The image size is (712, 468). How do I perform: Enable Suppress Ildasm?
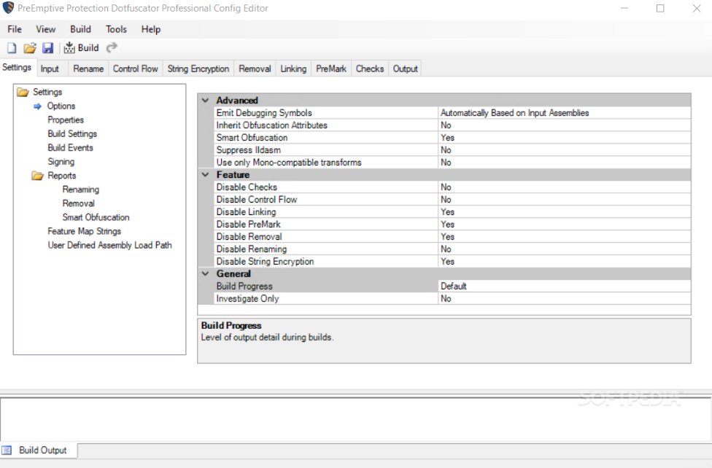(x=511, y=149)
